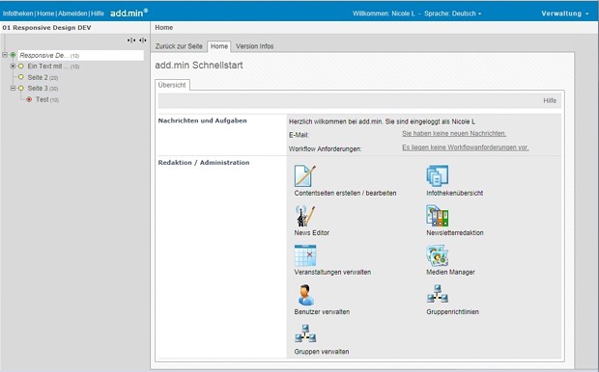Click the Gruppenrichtlinien label
Screen dimensions: 599x372
(452, 311)
